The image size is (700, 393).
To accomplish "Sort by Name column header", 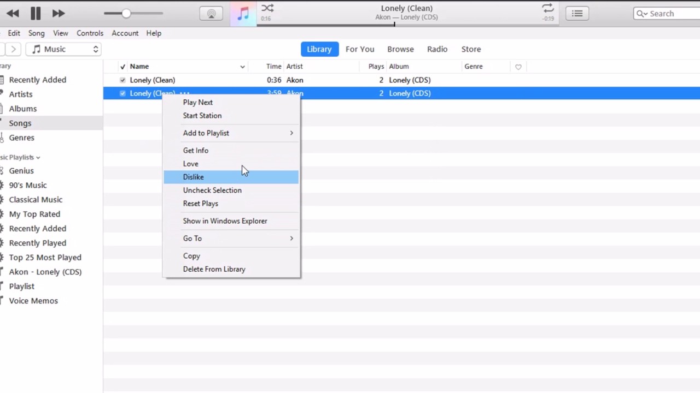I will 139,67.
